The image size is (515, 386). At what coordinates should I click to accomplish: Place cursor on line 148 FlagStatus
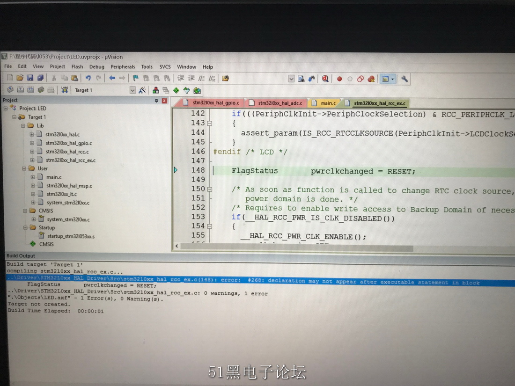tap(255, 171)
